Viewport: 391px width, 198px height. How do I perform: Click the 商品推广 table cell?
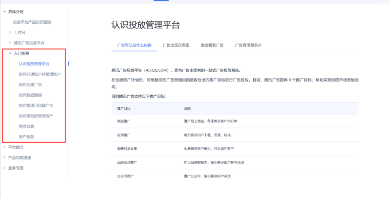pyautogui.click(x=124, y=121)
